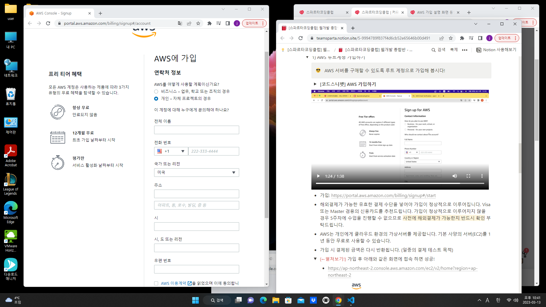Open Chrome menu next to update button
Image resolution: width=546 pixels, height=307 pixels.
(263, 23)
